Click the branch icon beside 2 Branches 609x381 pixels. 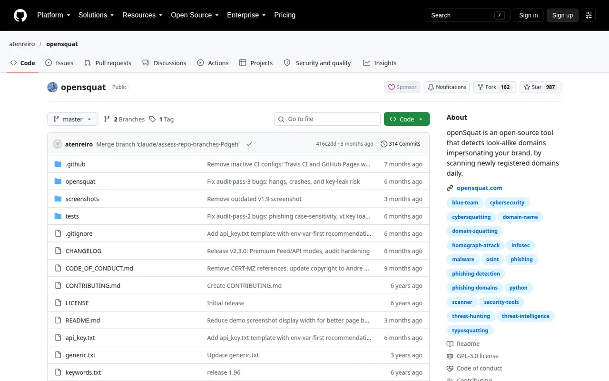(107, 119)
